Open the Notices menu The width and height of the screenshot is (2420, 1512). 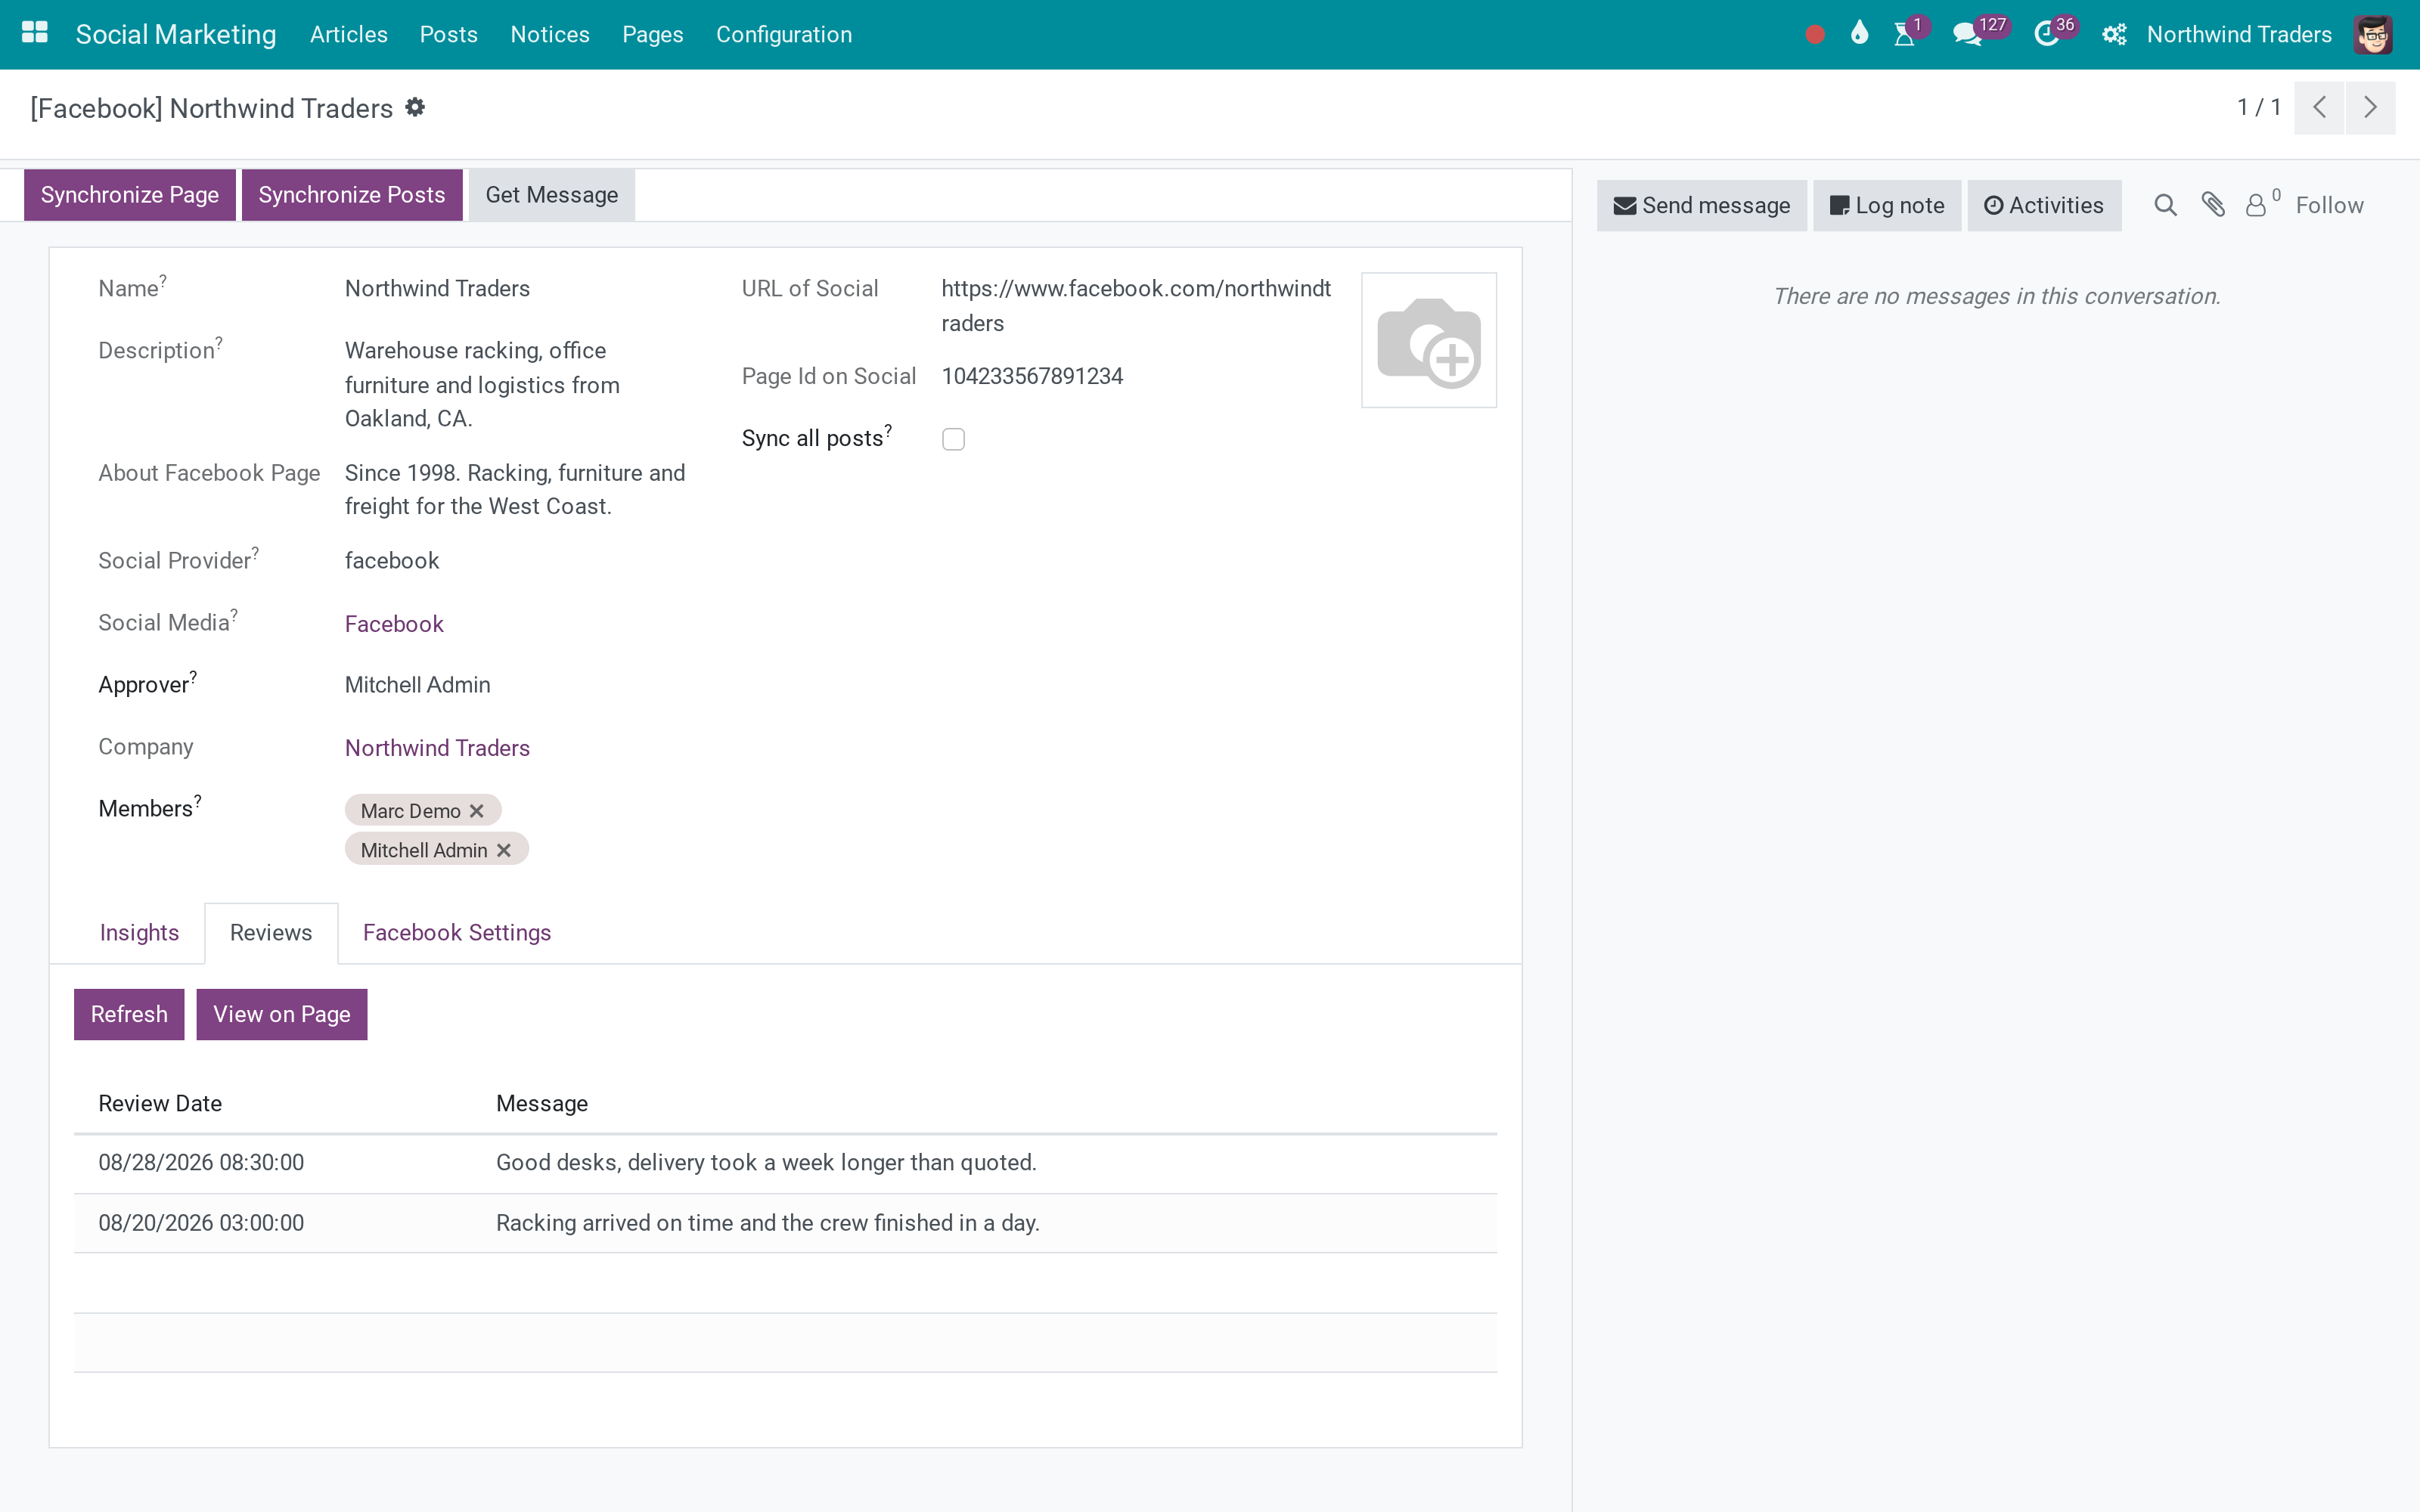(550, 35)
